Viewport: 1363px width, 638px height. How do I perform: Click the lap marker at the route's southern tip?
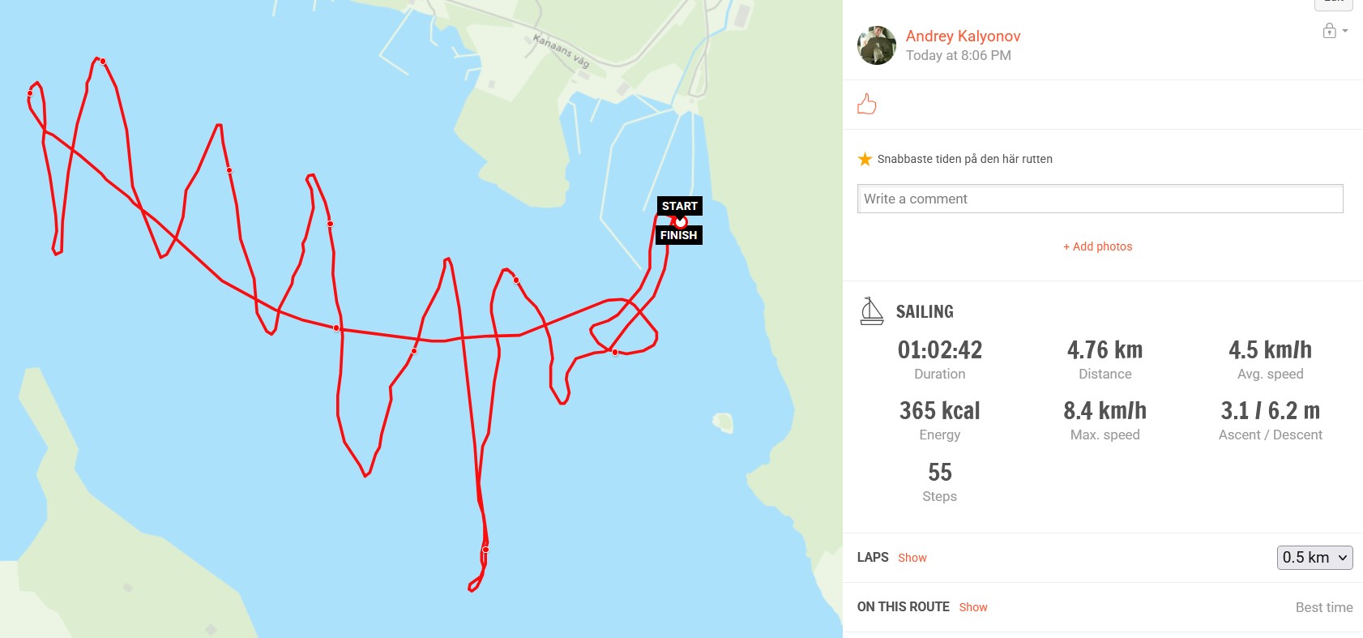point(485,550)
